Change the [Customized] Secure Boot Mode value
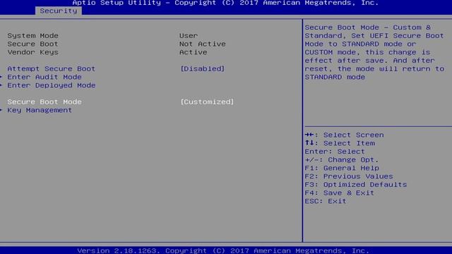Viewport: 452px width, 254px height. tap(207, 102)
